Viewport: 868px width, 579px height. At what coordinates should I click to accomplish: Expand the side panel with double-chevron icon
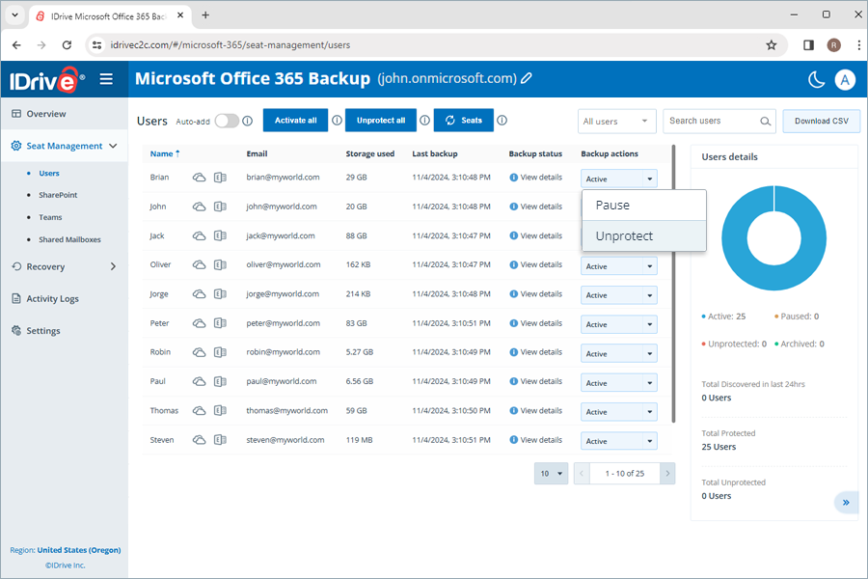click(x=846, y=503)
